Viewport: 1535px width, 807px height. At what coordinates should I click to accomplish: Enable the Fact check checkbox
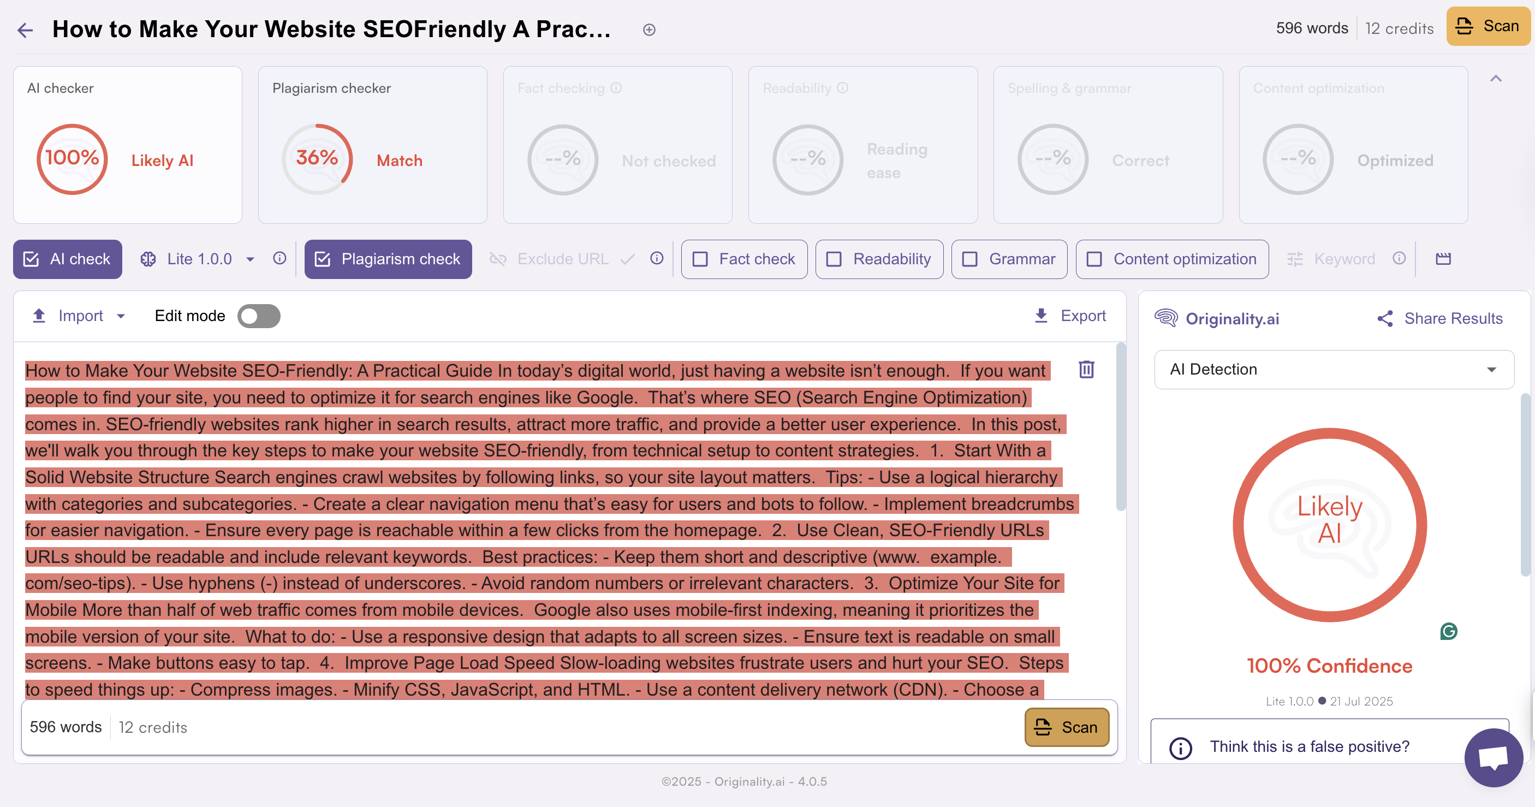coord(700,259)
